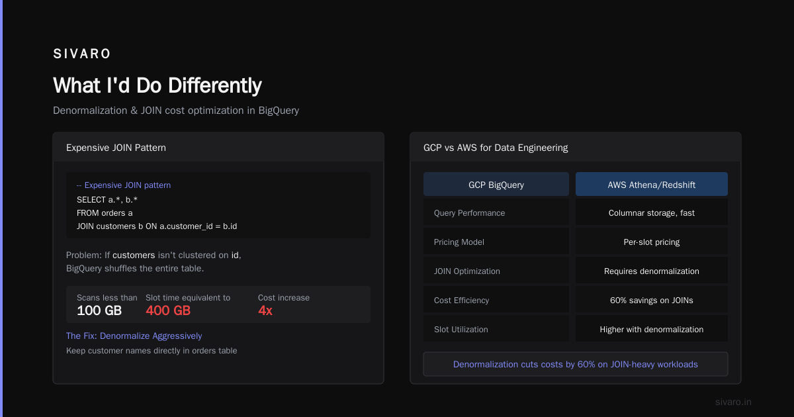Viewport: 794px width, 417px height.
Task: Click the 'JOIN customers b ON a.customer_id = b.id' line
Action: point(157,226)
